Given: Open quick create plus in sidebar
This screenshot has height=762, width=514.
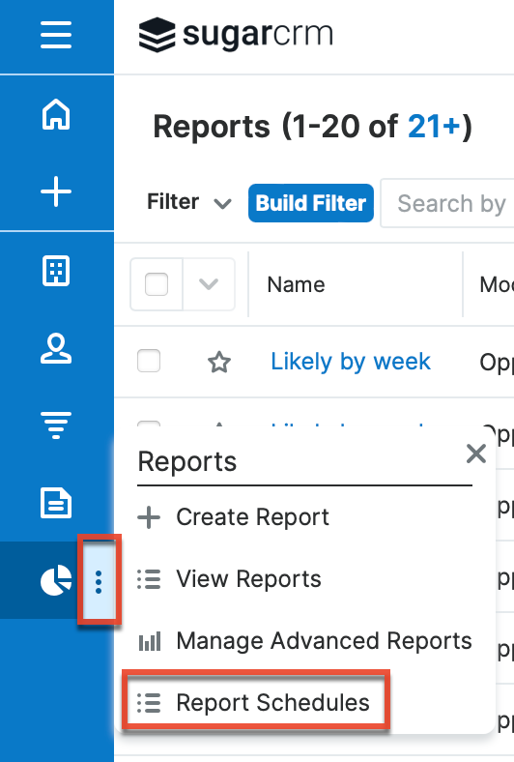Looking at the screenshot, I should pos(56,191).
